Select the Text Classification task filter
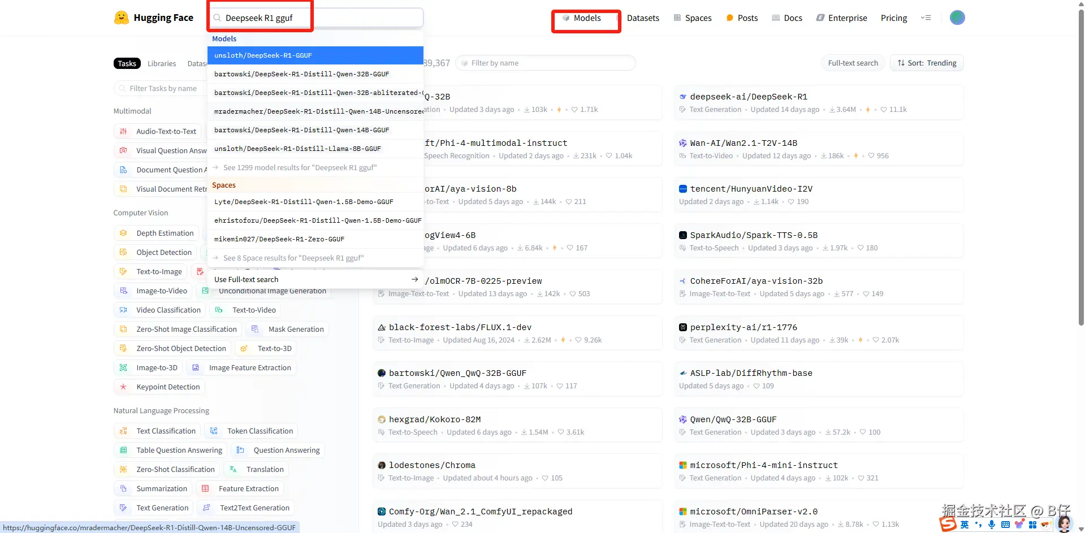The width and height of the screenshot is (1085, 533). [157, 431]
